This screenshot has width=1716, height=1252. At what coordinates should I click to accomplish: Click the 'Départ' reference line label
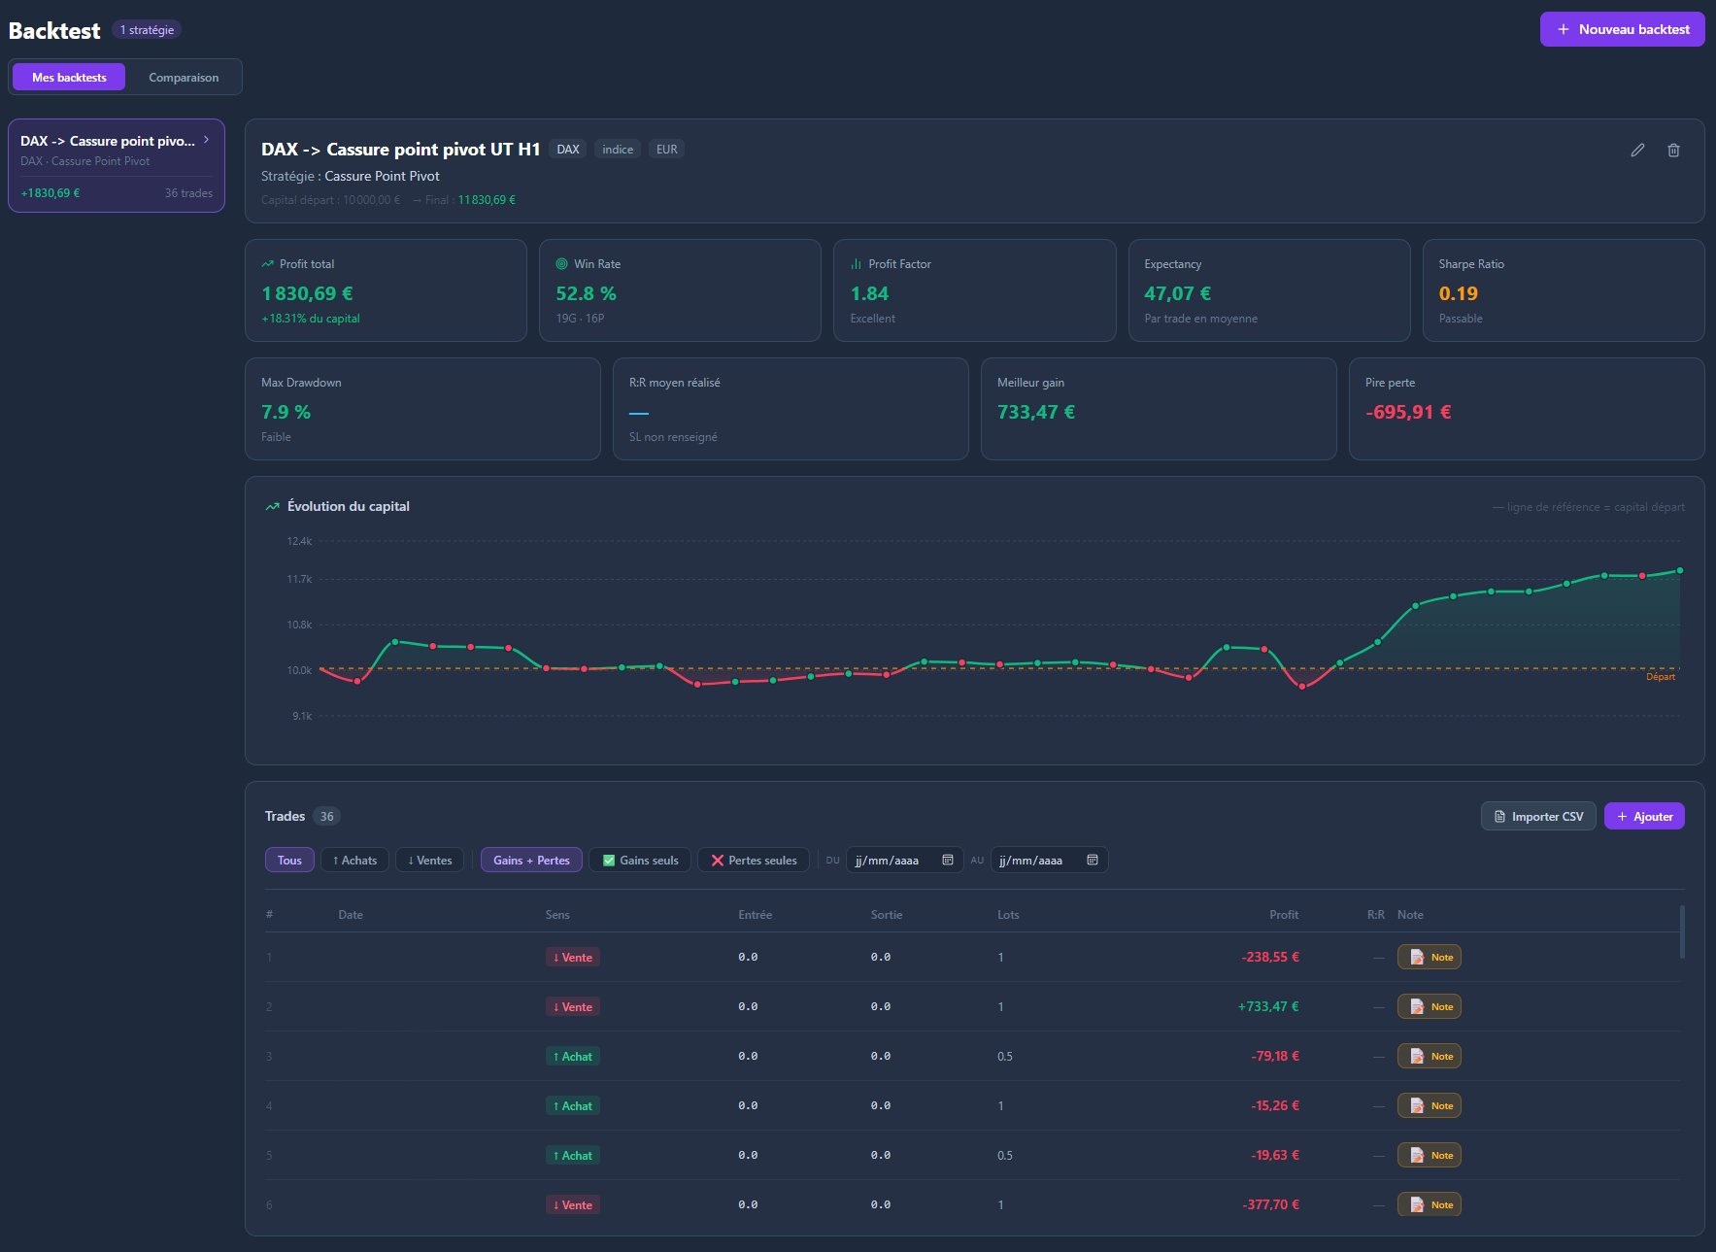[x=1661, y=677]
